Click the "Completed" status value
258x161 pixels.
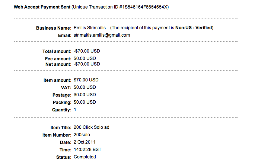85,157
